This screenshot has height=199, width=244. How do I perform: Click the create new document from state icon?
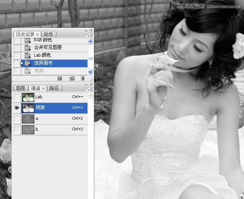(x=60, y=78)
